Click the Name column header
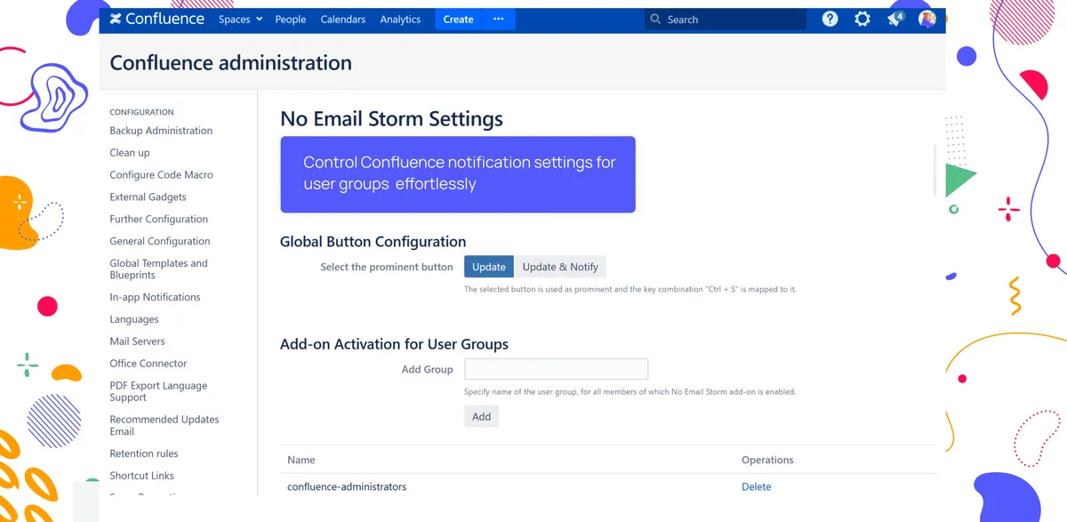The image size is (1067, 522). pos(301,460)
